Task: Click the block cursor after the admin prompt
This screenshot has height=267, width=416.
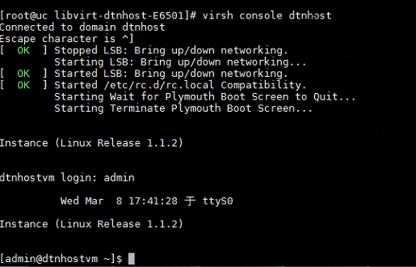Action: 131,259
